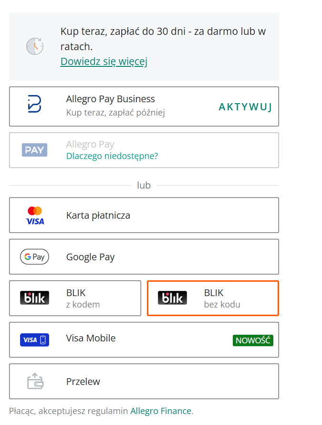Click the clock icon in the info banner
The image size is (322, 425).
pos(35,46)
